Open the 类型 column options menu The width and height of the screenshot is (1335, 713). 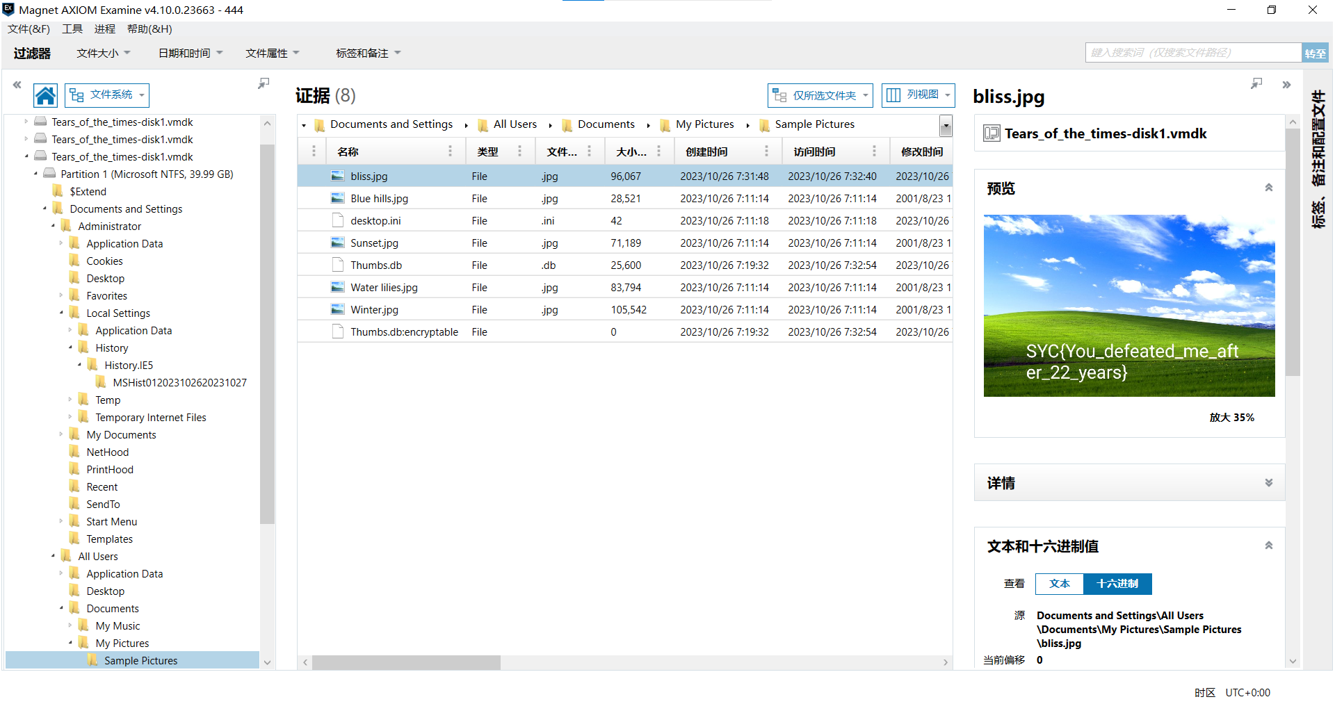tap(519, 151)
